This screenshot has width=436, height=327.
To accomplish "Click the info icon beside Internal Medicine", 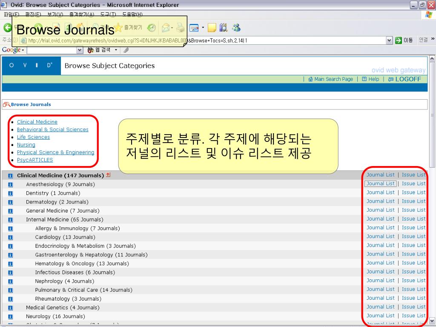I will pyautogui.click(x=11, y=220).
